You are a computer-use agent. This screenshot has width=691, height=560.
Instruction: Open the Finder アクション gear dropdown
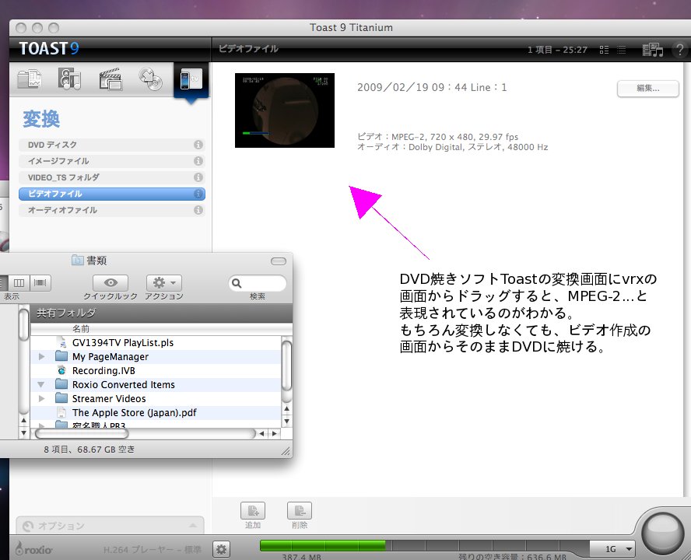(x=164, y=283)
